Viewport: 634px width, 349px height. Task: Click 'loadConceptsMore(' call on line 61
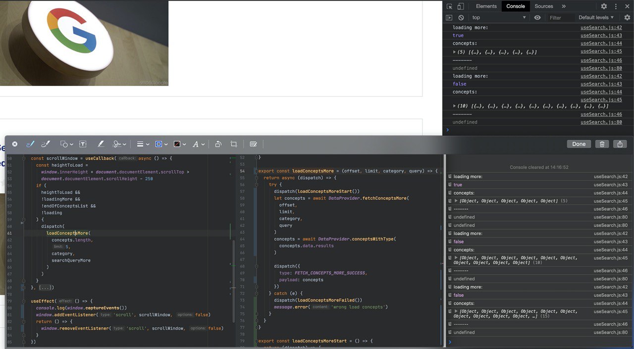click(68, 233)
